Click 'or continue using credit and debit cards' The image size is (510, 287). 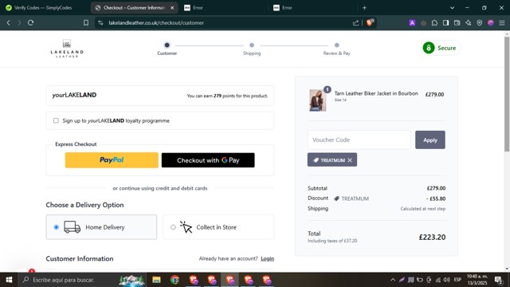click(x=160, y=188)
